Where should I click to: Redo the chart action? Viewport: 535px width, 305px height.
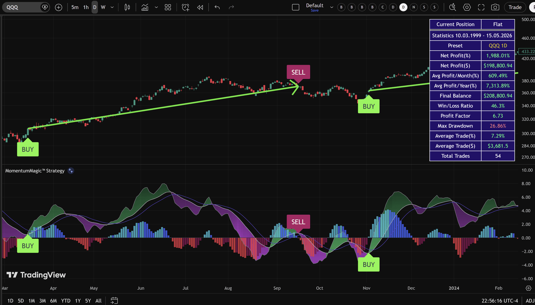click(231, 7)
